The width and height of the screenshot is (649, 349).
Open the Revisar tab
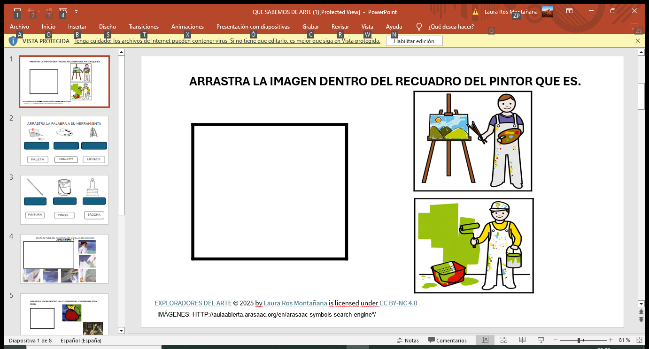click(340, 27)
